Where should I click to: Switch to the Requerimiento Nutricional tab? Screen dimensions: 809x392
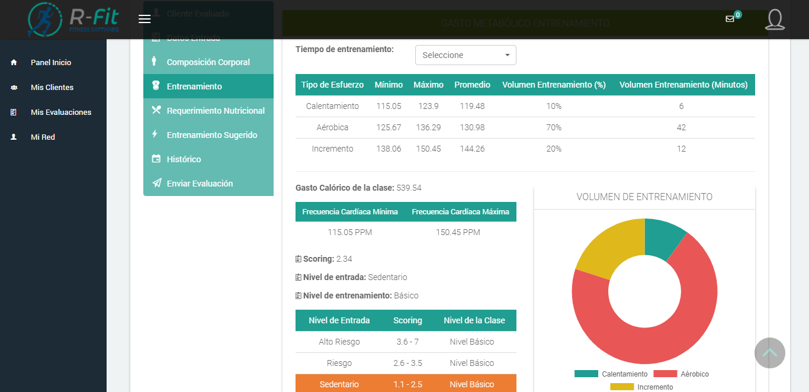[216, 111]
